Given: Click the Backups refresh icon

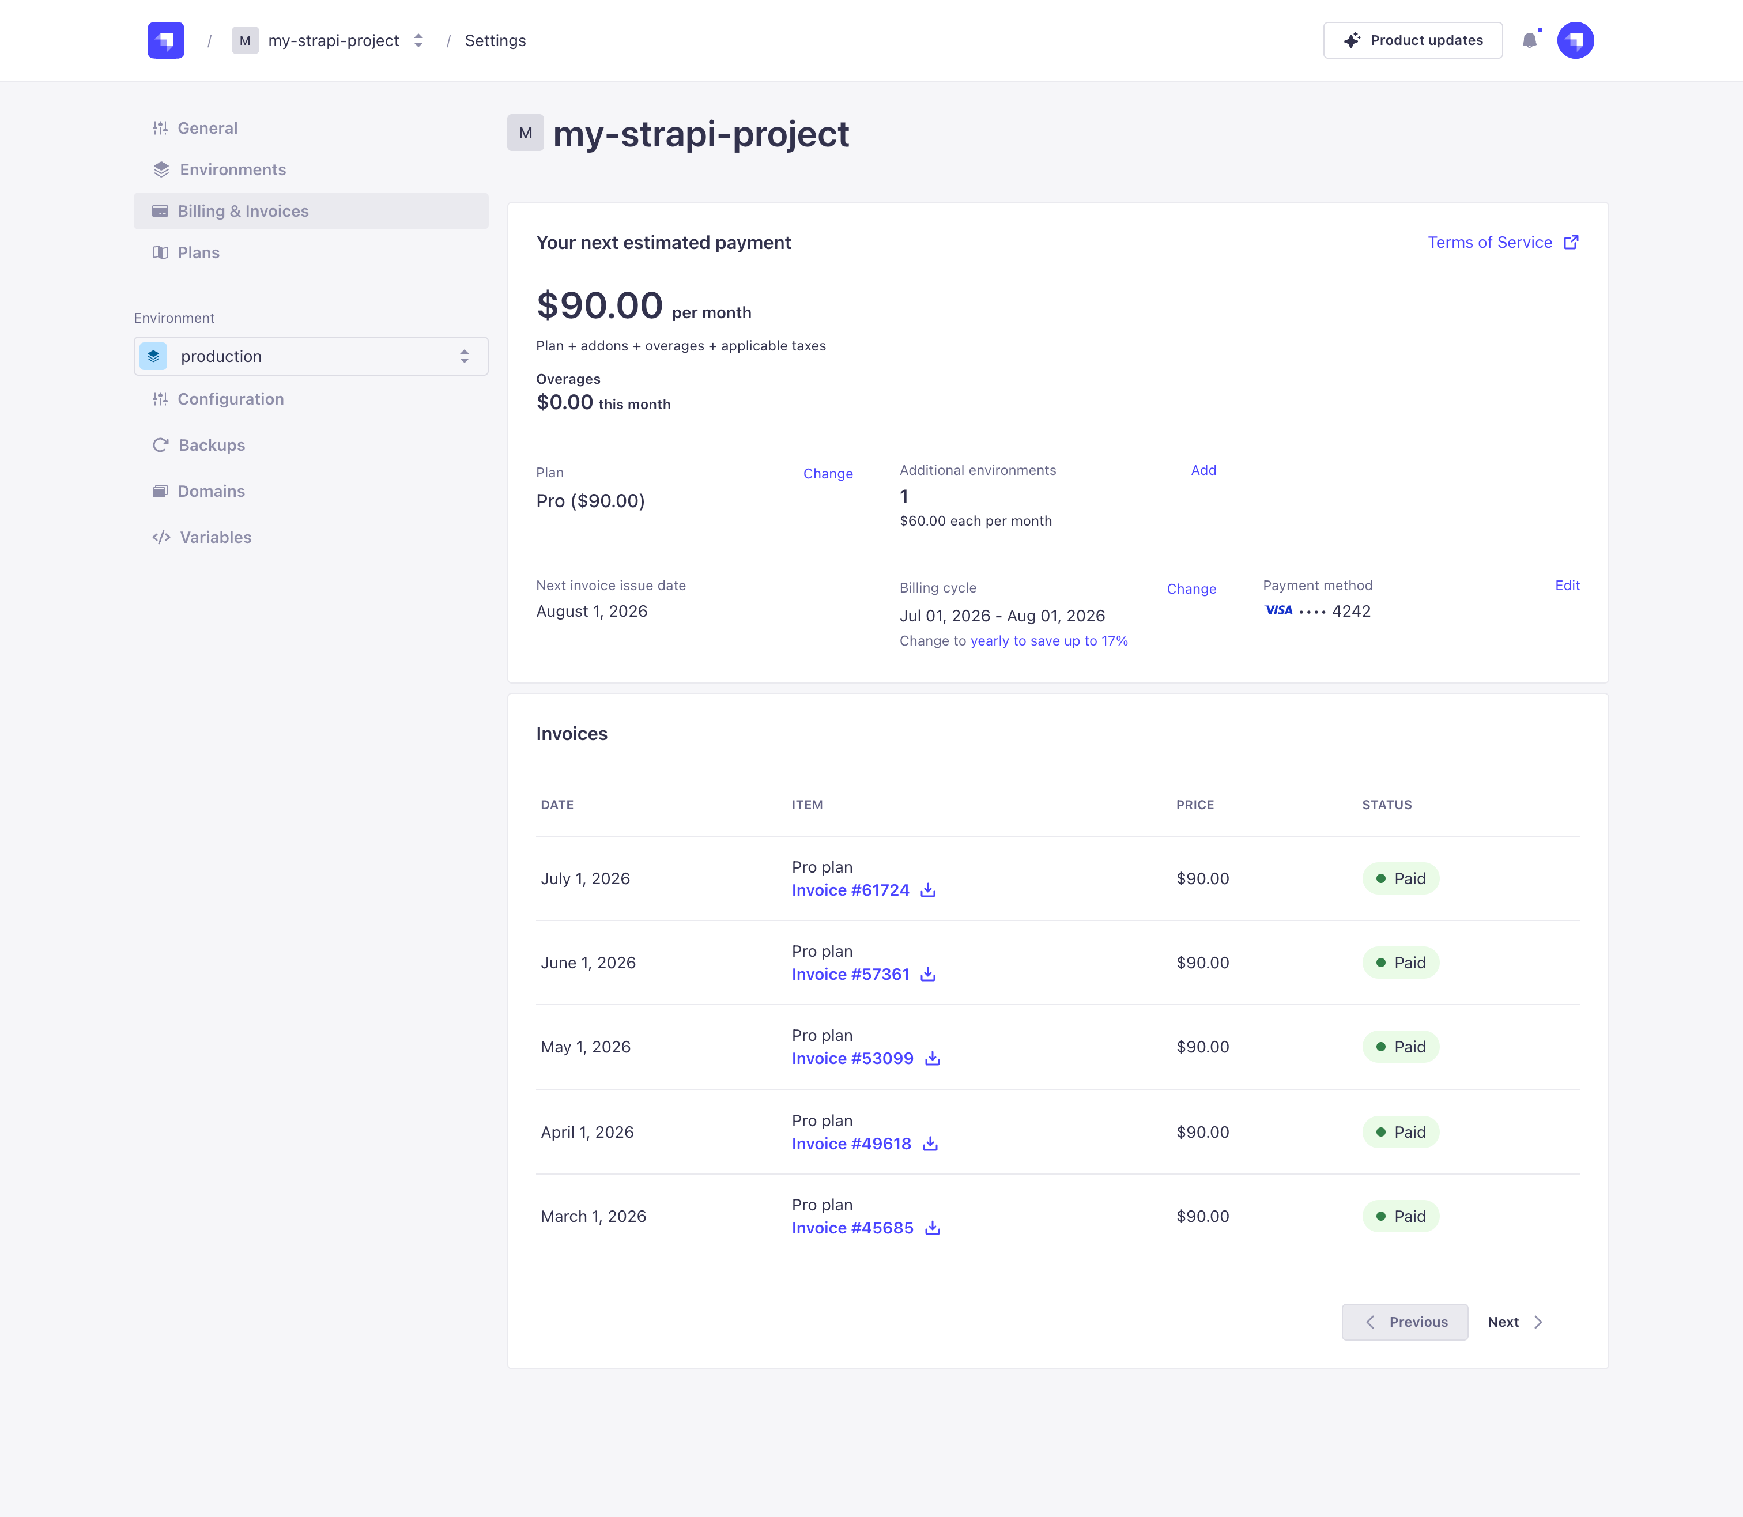Looking at the screenshot, I should [x=160, y=446].
